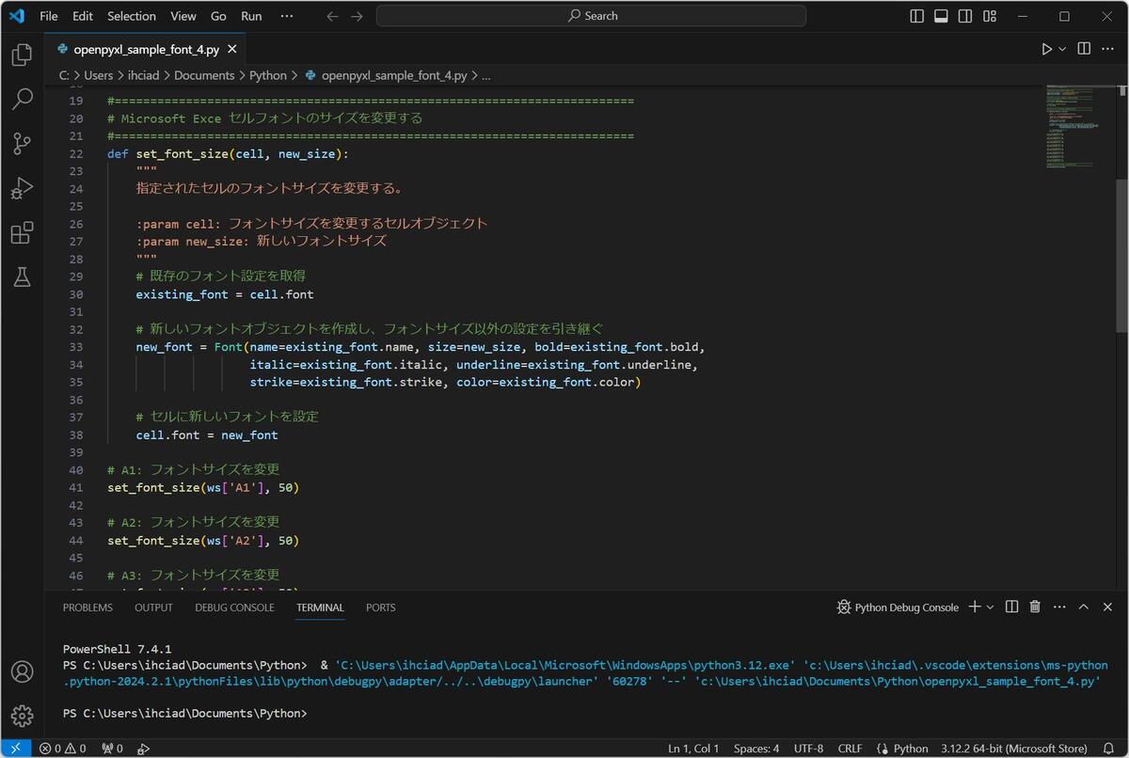Open the Search view in activity bar
This screenshot has width=1129, height=758.
tap(22, 100)
